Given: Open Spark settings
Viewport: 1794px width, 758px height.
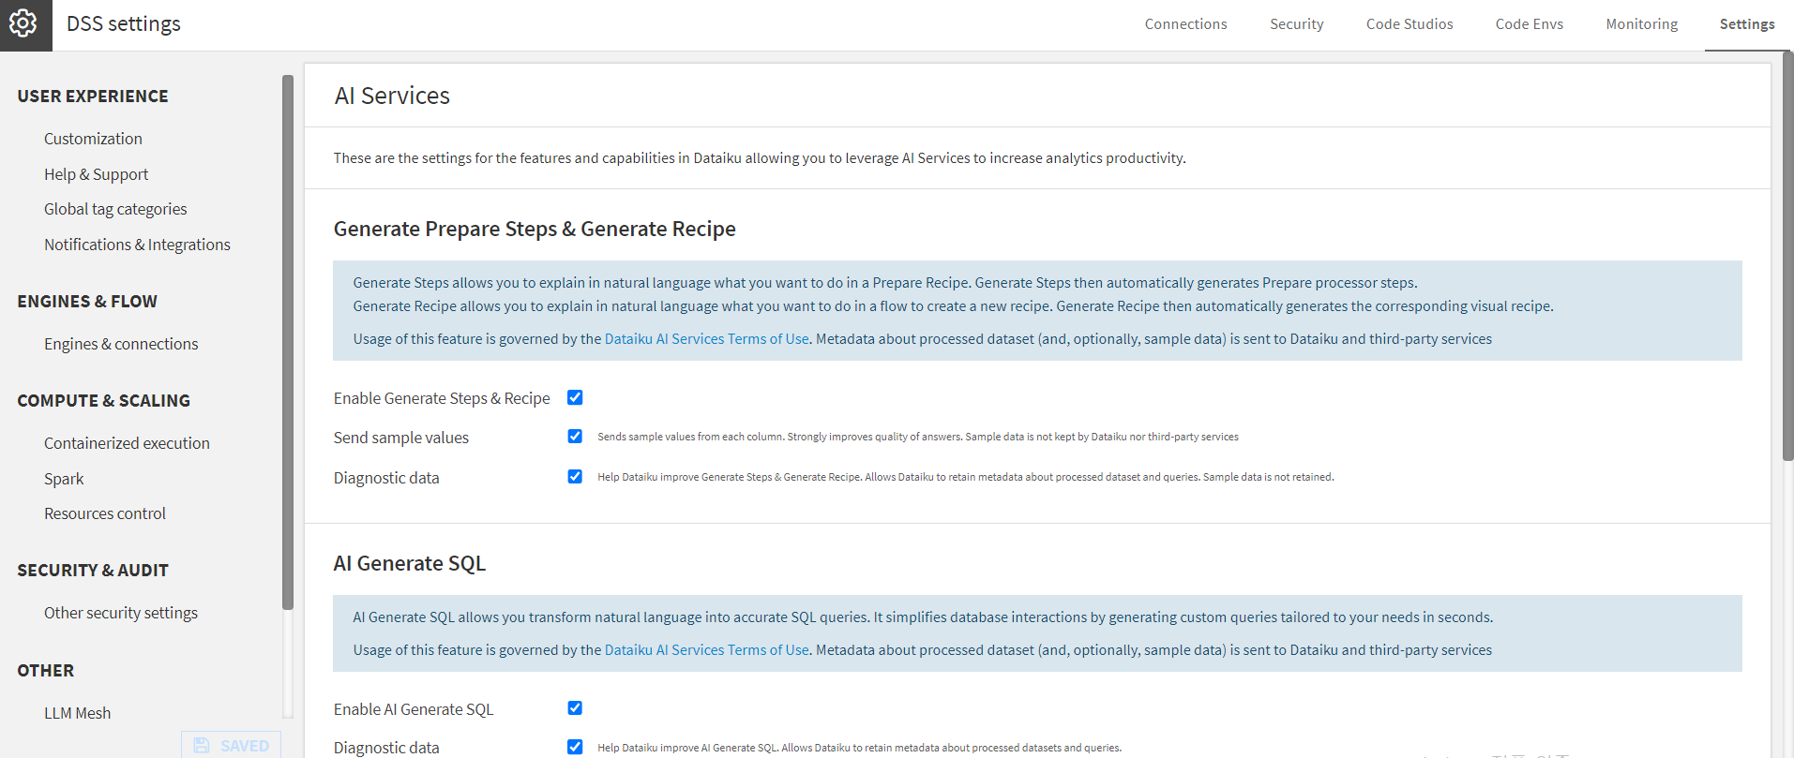Looking at the screenshot, I should pos(64,479).
